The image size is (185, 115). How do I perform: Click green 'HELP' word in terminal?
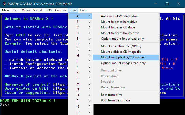click(x=21, y=35)
